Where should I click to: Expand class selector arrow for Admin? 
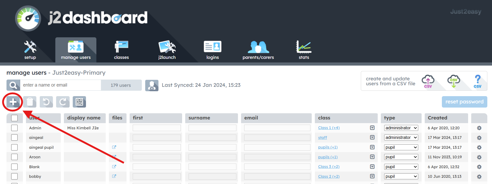tap(372, 128)
